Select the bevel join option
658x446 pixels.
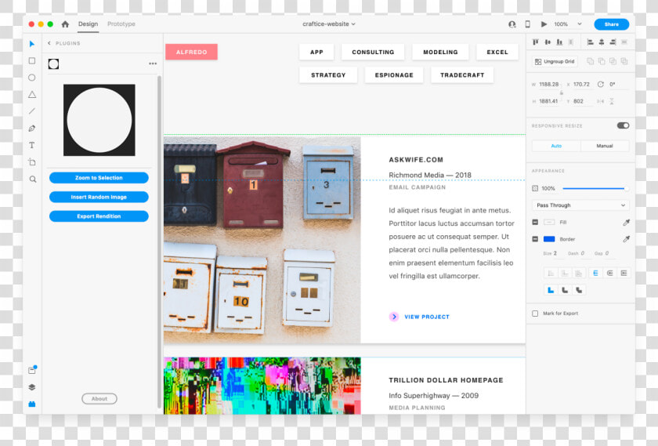coord(579,290)
